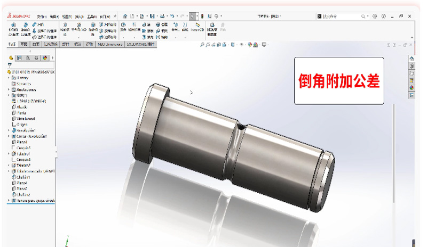Expand the Taladro roscado 1/8 NPT feature
Image resolution: width=427 pixels, height=247 pixels.
9,171
